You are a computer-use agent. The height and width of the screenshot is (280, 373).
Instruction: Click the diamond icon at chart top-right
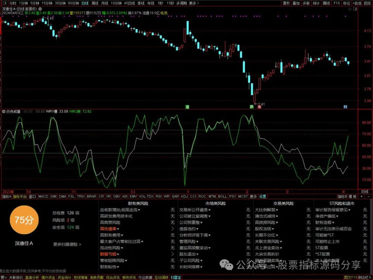pos(350,9)
